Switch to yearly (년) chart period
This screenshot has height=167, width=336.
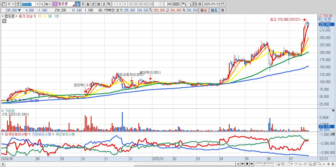[x=93, y=4]
